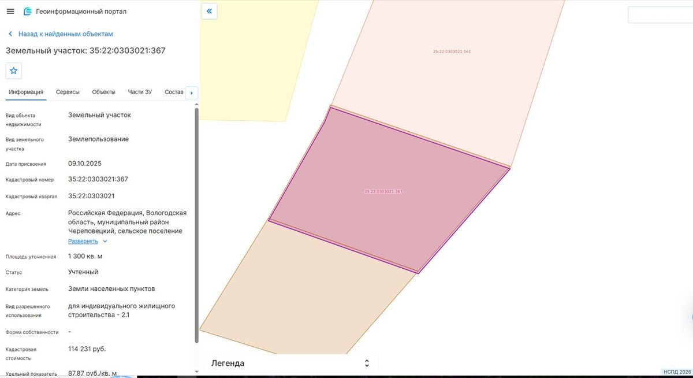Click the value Земли населенных пунктов
Viewport: 693px width, 378px height.
tap(111, 289)
